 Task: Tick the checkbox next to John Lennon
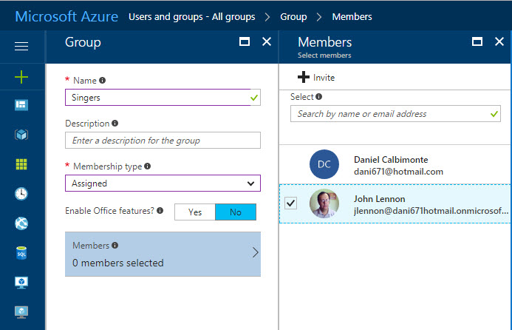[290, 204]
